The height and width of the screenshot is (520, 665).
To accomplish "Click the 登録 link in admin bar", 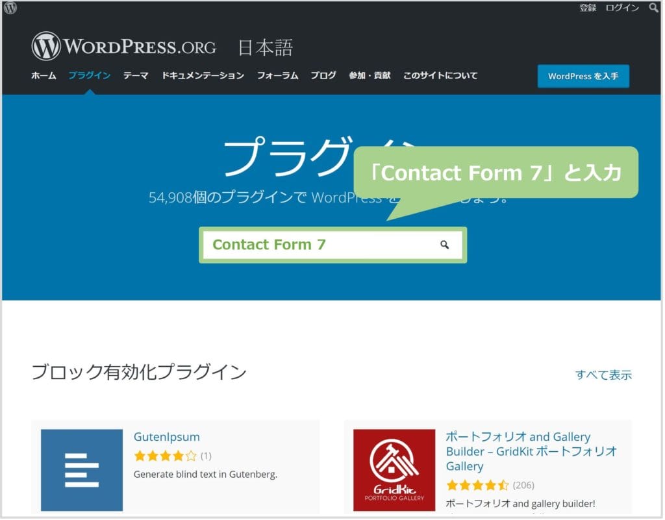I will point(588,8).
